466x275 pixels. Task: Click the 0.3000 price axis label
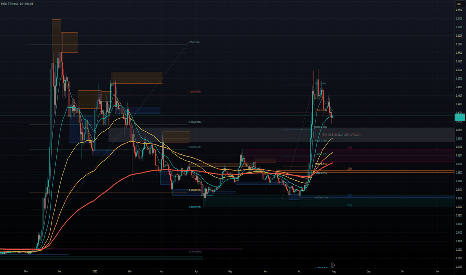459,164
